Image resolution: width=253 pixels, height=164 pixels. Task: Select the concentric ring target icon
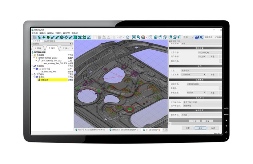tap(62, 38)
